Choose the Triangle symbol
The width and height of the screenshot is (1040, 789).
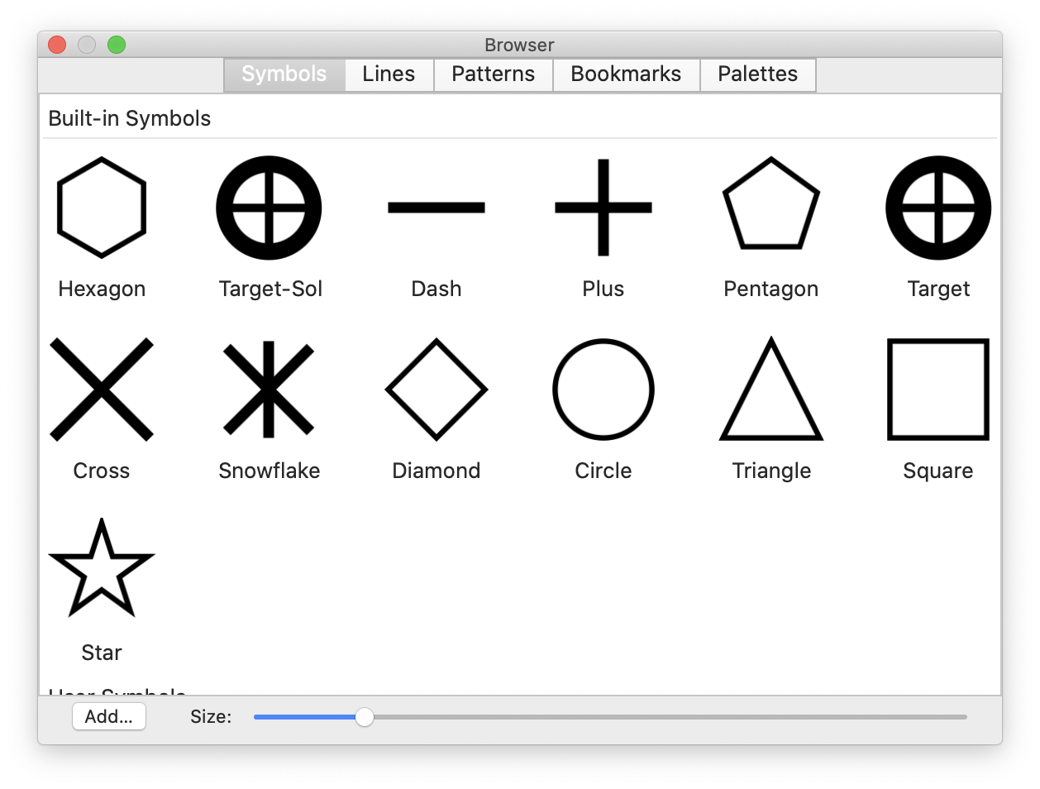[770, 390]
